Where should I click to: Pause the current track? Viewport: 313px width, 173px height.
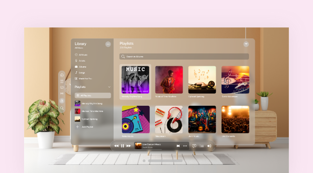pyautogui.click(x=123, y=146)
